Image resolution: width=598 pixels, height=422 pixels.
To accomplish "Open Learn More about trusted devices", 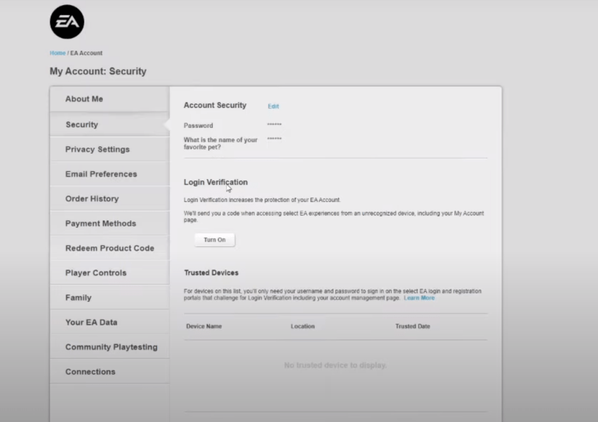I will point(419,298).
